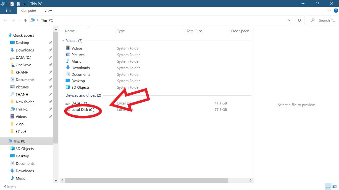Open the KHANH folder in sidebar
Viewport: 339px width, 190px height.
[x=22, y=72]
